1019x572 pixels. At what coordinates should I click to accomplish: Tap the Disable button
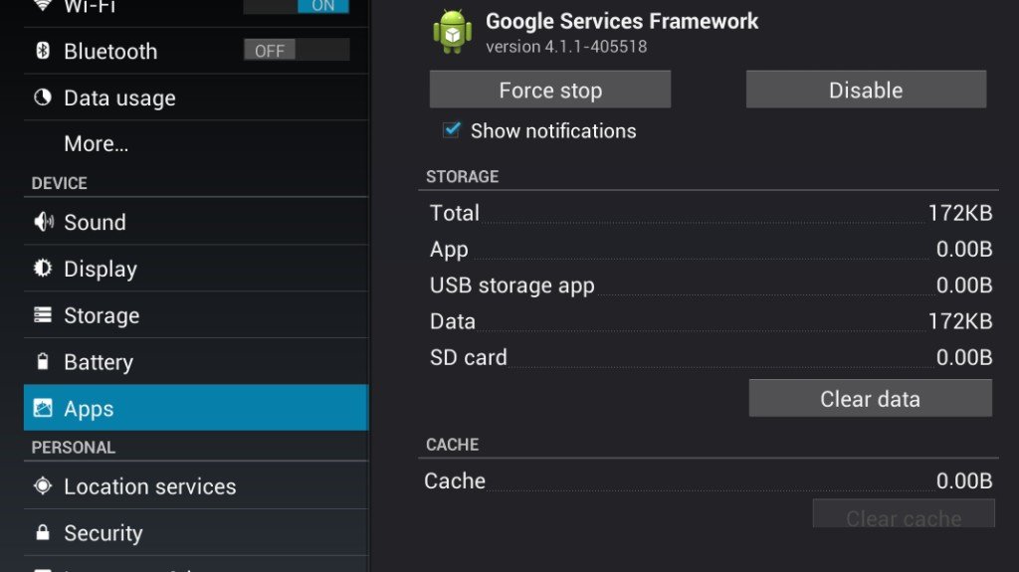[x=866, y=90]
